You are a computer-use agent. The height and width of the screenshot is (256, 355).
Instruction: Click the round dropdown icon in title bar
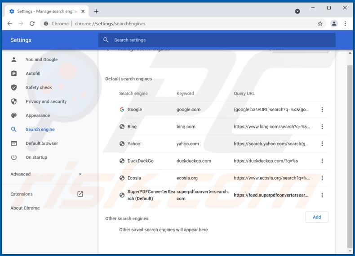tap(297, 11)
